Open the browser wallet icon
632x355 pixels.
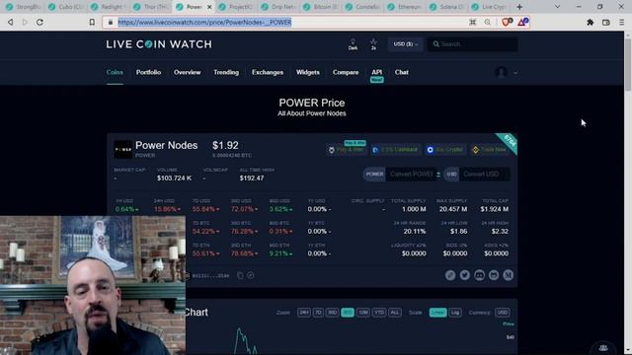coord(605,22)
